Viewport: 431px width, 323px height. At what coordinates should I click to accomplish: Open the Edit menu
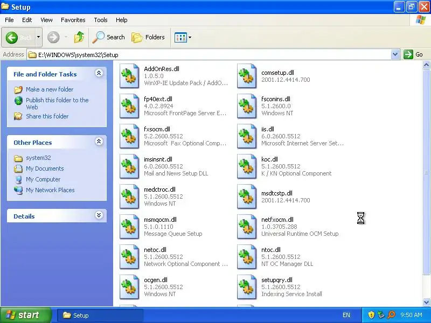[27, 20]
